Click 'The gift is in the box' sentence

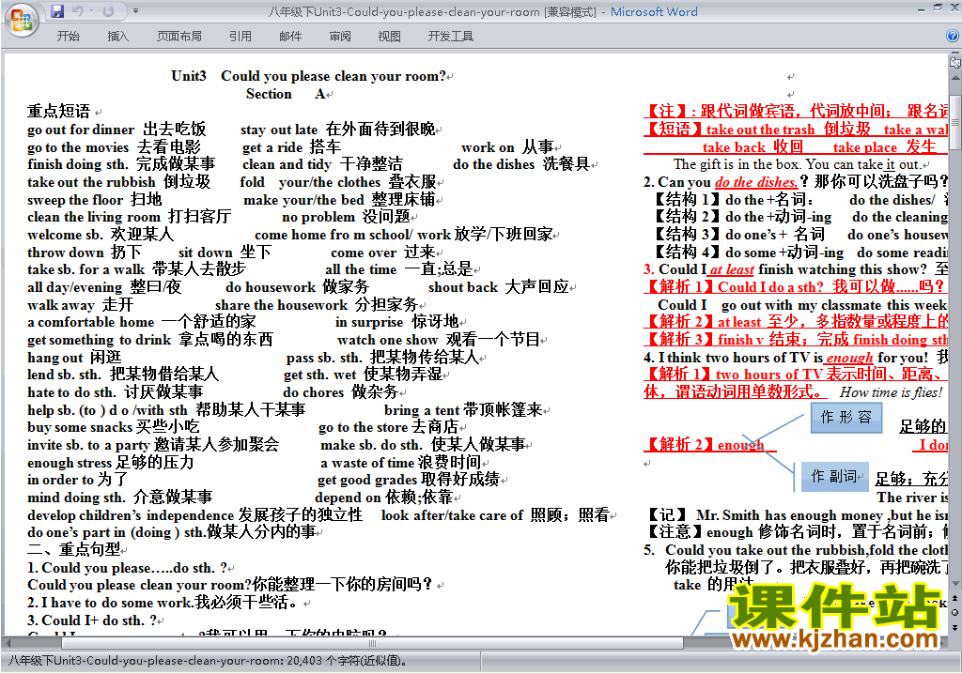coord(797,164)
